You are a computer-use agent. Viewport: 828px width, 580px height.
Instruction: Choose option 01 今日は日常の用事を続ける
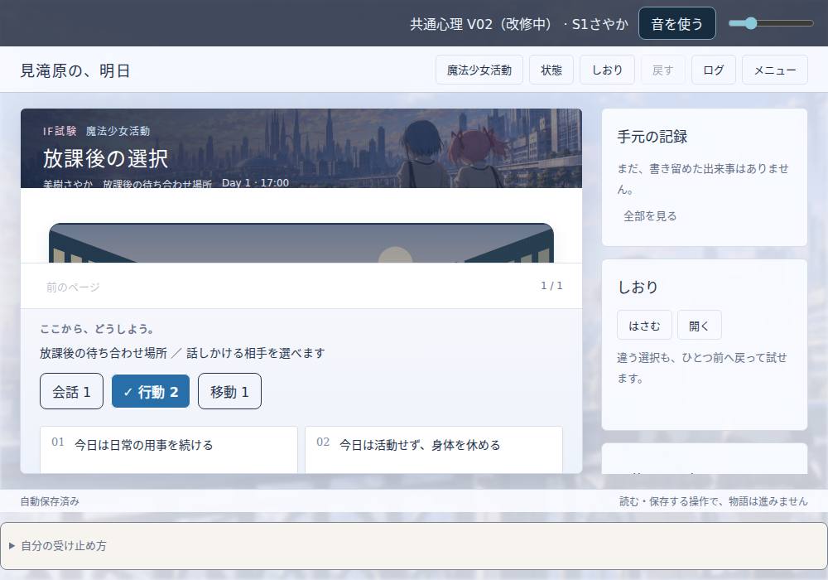(169, 450)
